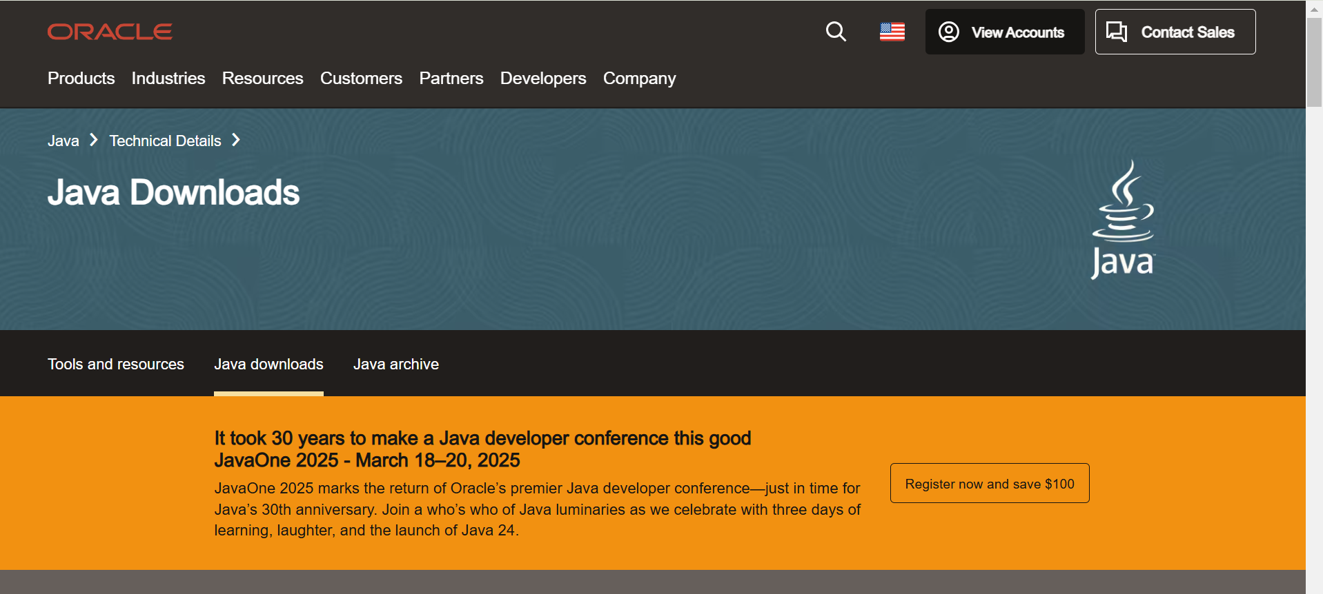Click the page's vertical scrollbar thumb

tap(1314, 62)
